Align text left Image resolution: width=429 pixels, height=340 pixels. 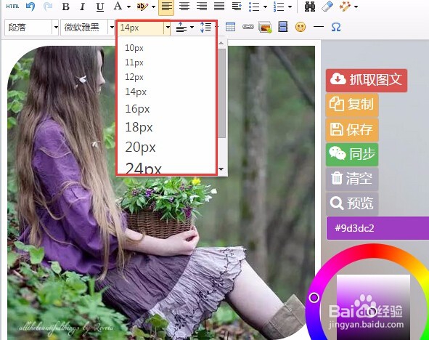pyautogui.click(x=166, y=7)
